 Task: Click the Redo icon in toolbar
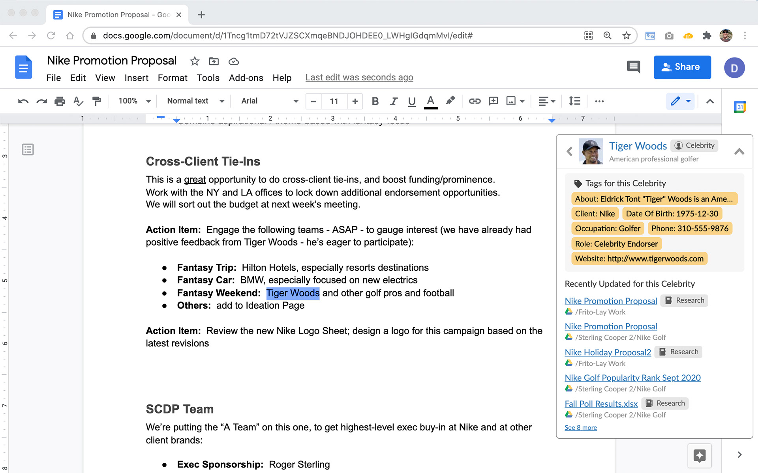point(41,101)
